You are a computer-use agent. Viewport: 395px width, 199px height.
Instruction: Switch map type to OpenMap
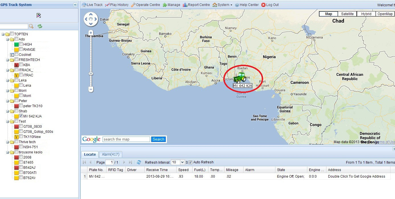(385, 14)
